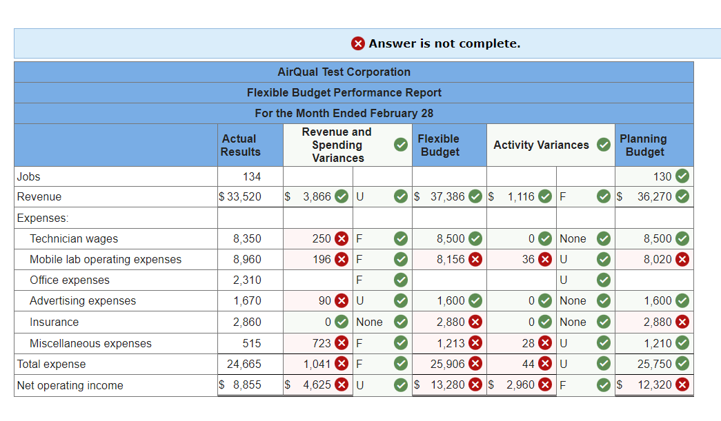
Task: Click the green check beside Advertising flexible budget 1,600
Action: tap(475, 300)
